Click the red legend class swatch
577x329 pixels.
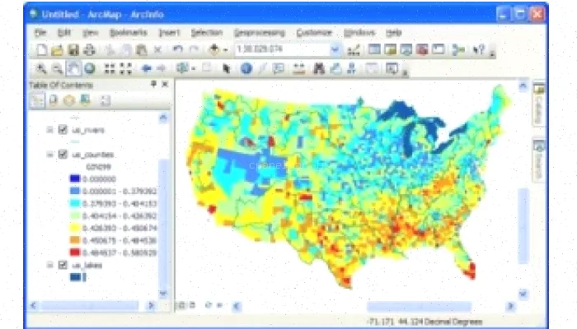(75, 253)
